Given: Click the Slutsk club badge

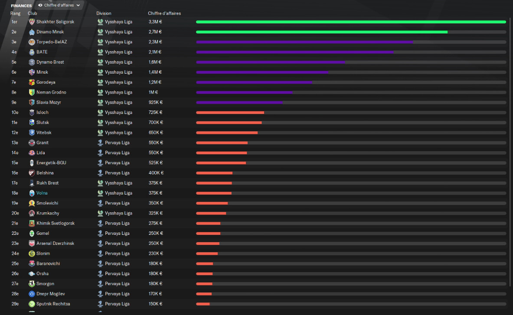Looking at the screenshot, I should coord(32,123).
